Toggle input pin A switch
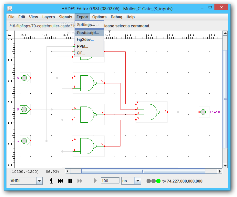Screen dimensions: 237x197 tap(24, 78)
